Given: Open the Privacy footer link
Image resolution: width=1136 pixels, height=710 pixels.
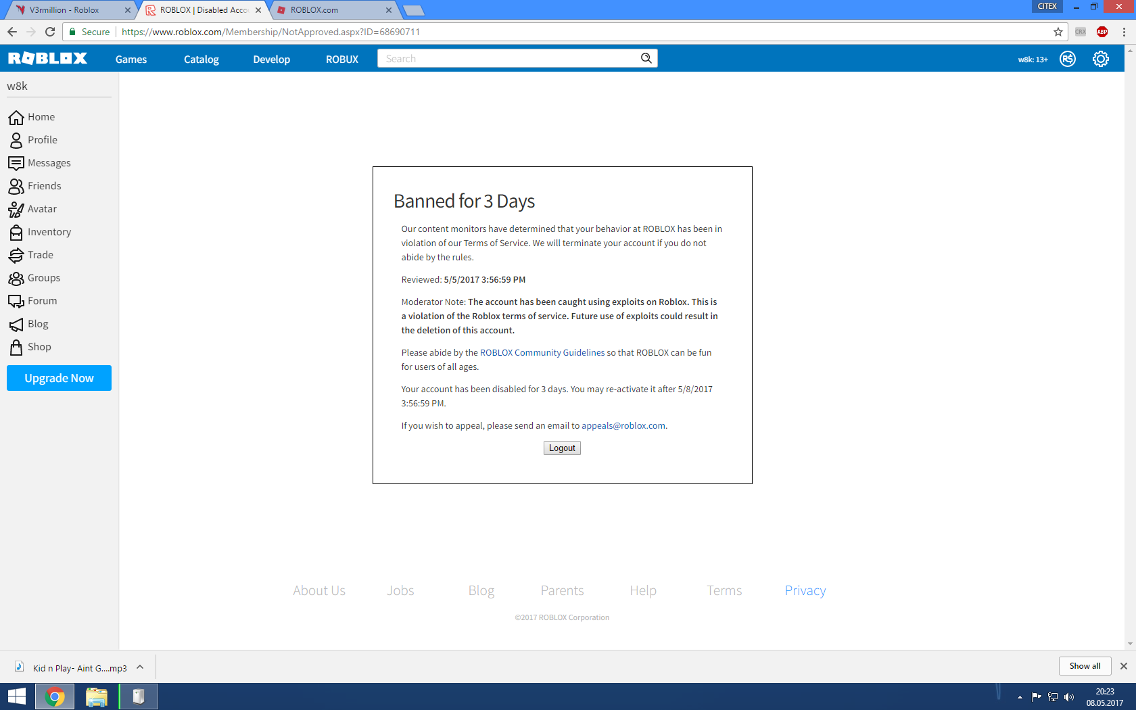Looking at the screenshot, I should [805, 590].
